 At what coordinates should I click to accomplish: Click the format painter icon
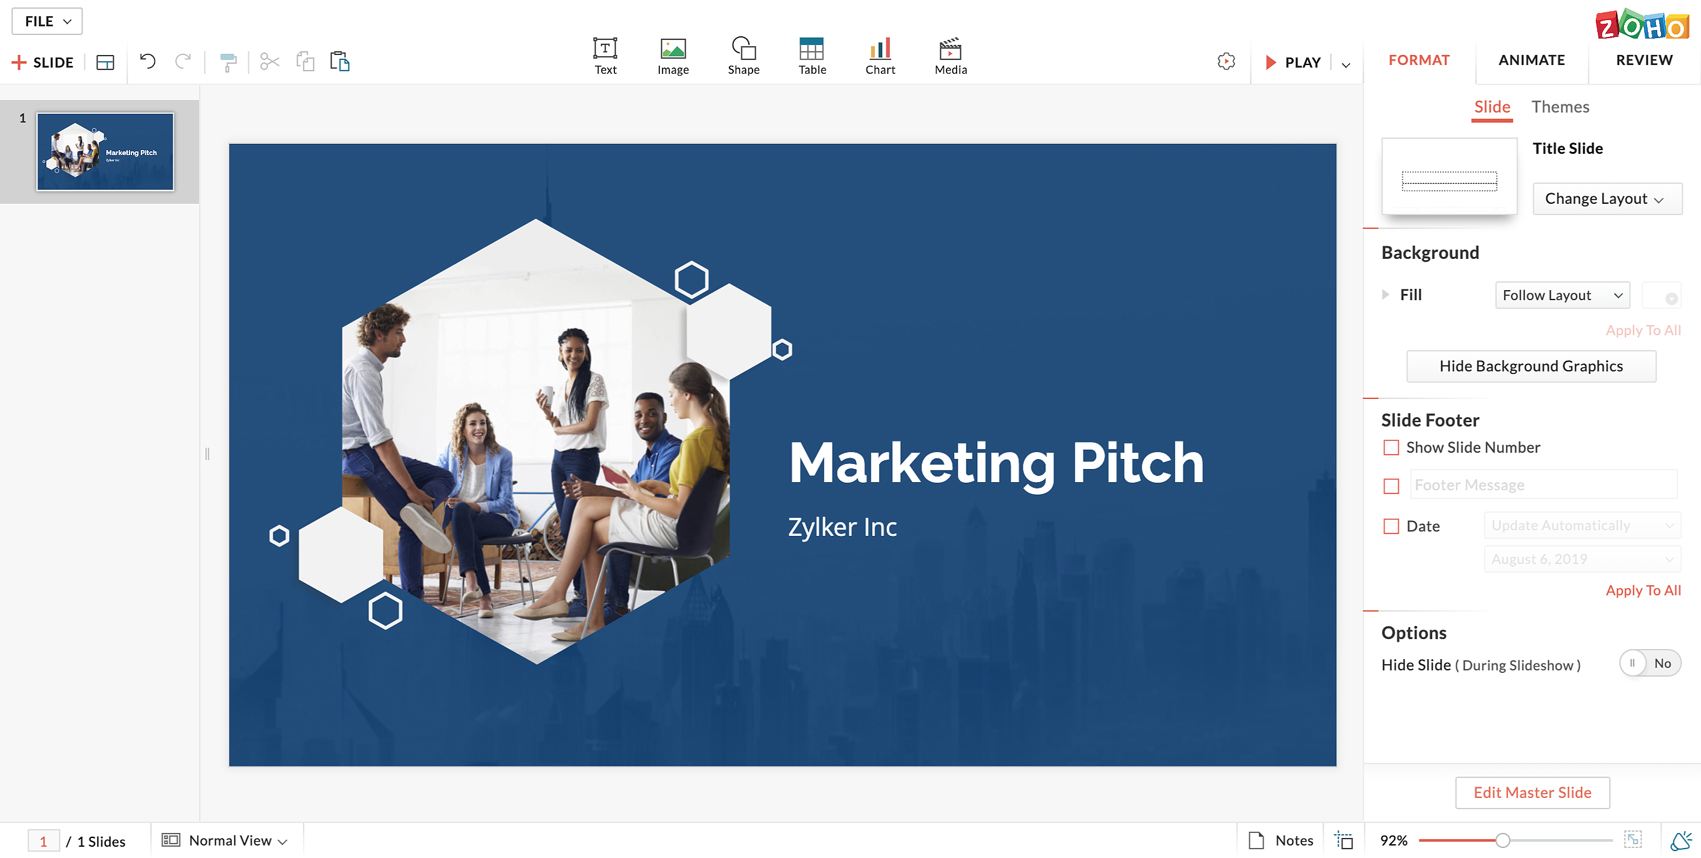(228, 63)
